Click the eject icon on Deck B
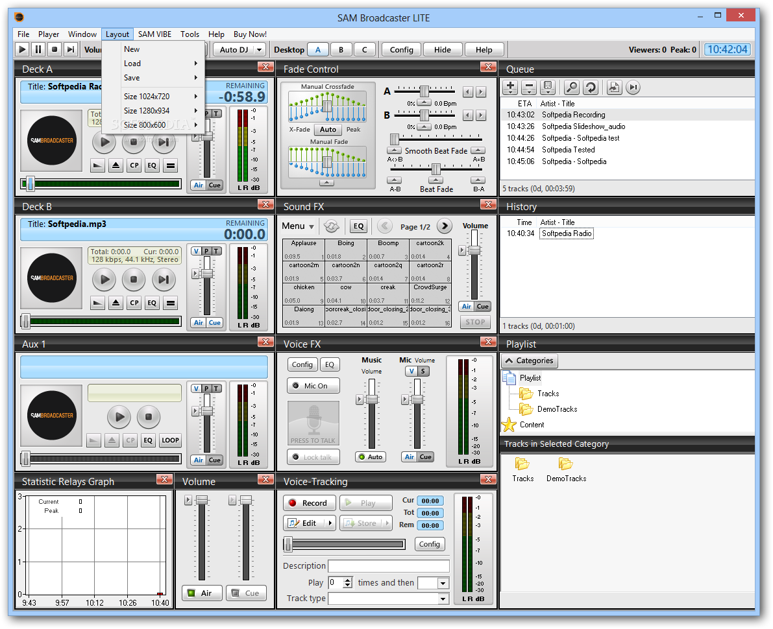The height and width of the screenshot is (629, 773). (116, 303)
